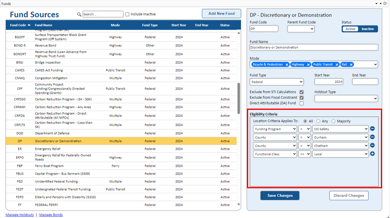
Task: Collapse the Funds panel with up arrow
Action: [x=380, y=3]
